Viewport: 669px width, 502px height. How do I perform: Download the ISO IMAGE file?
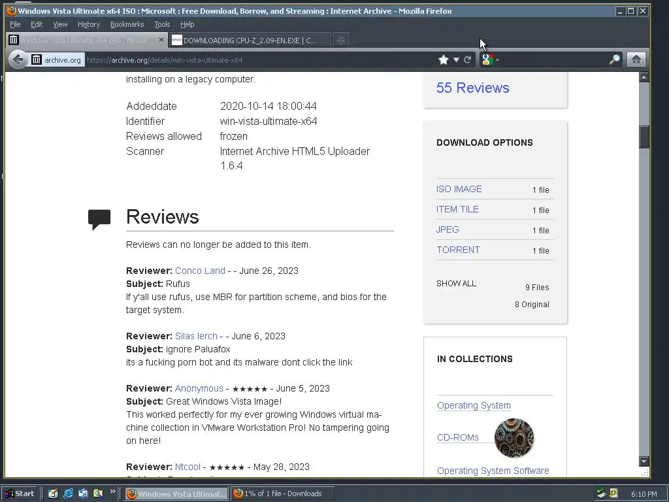coord(459,189)
